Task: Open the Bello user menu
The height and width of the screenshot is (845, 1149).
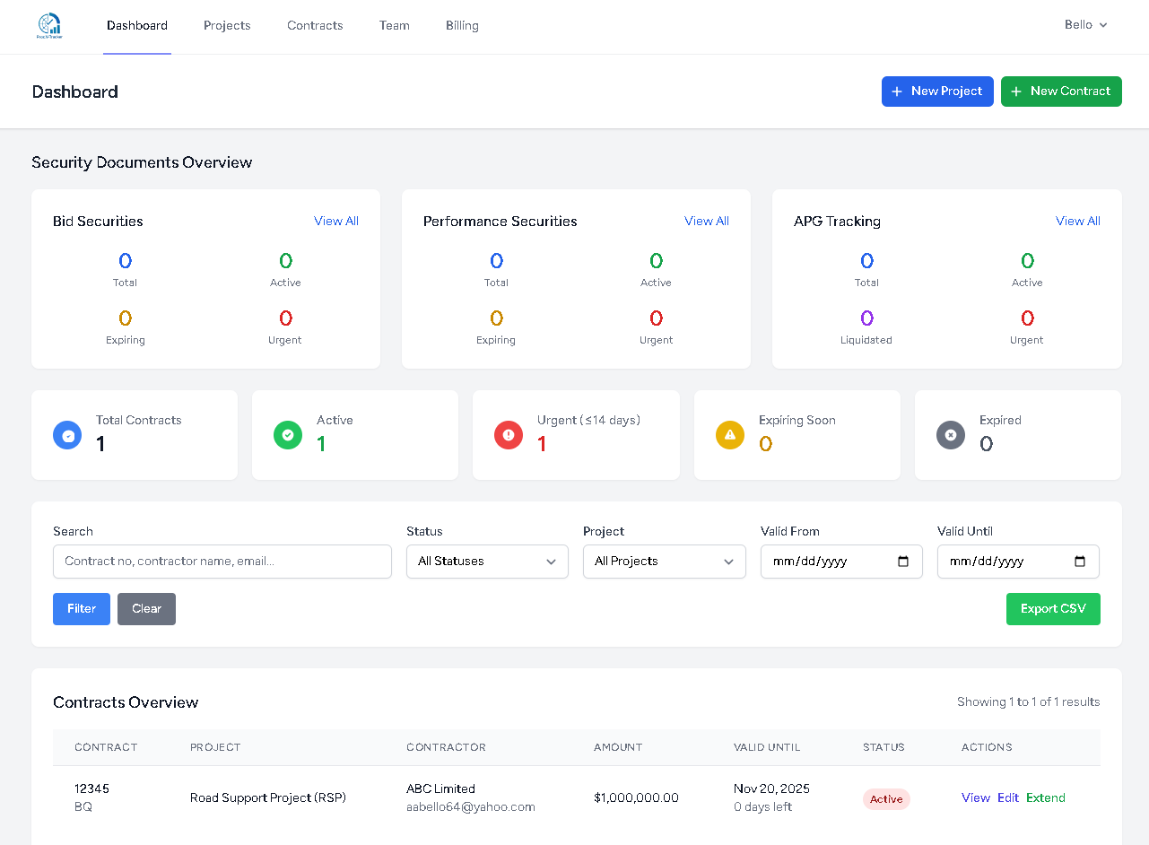Action: point(1085,25)
